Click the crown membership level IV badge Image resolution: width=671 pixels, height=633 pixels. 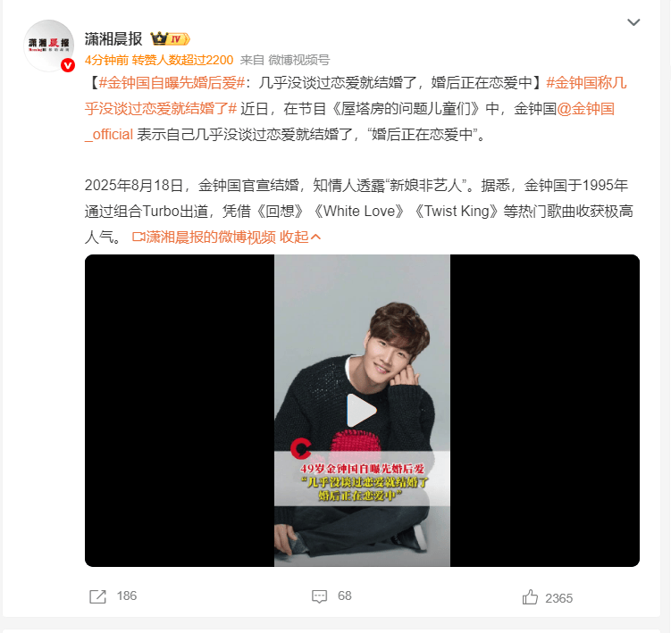click(x=171, y=39)
